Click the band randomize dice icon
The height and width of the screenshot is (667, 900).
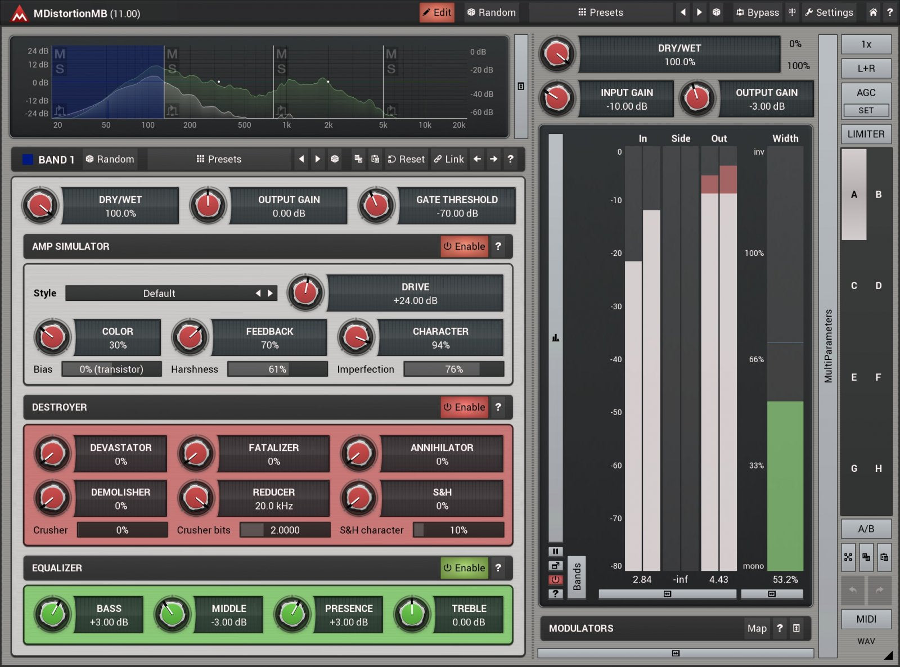[x=335, y=159]
